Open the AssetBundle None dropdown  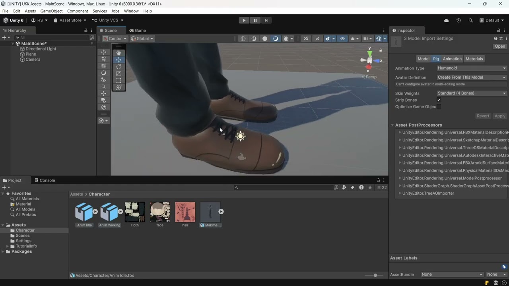coord(452,274)
